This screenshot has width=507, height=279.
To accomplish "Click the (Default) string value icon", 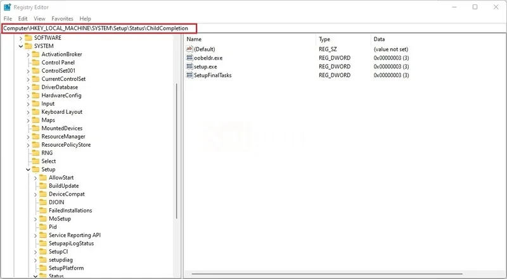I will tap(189, 49).
